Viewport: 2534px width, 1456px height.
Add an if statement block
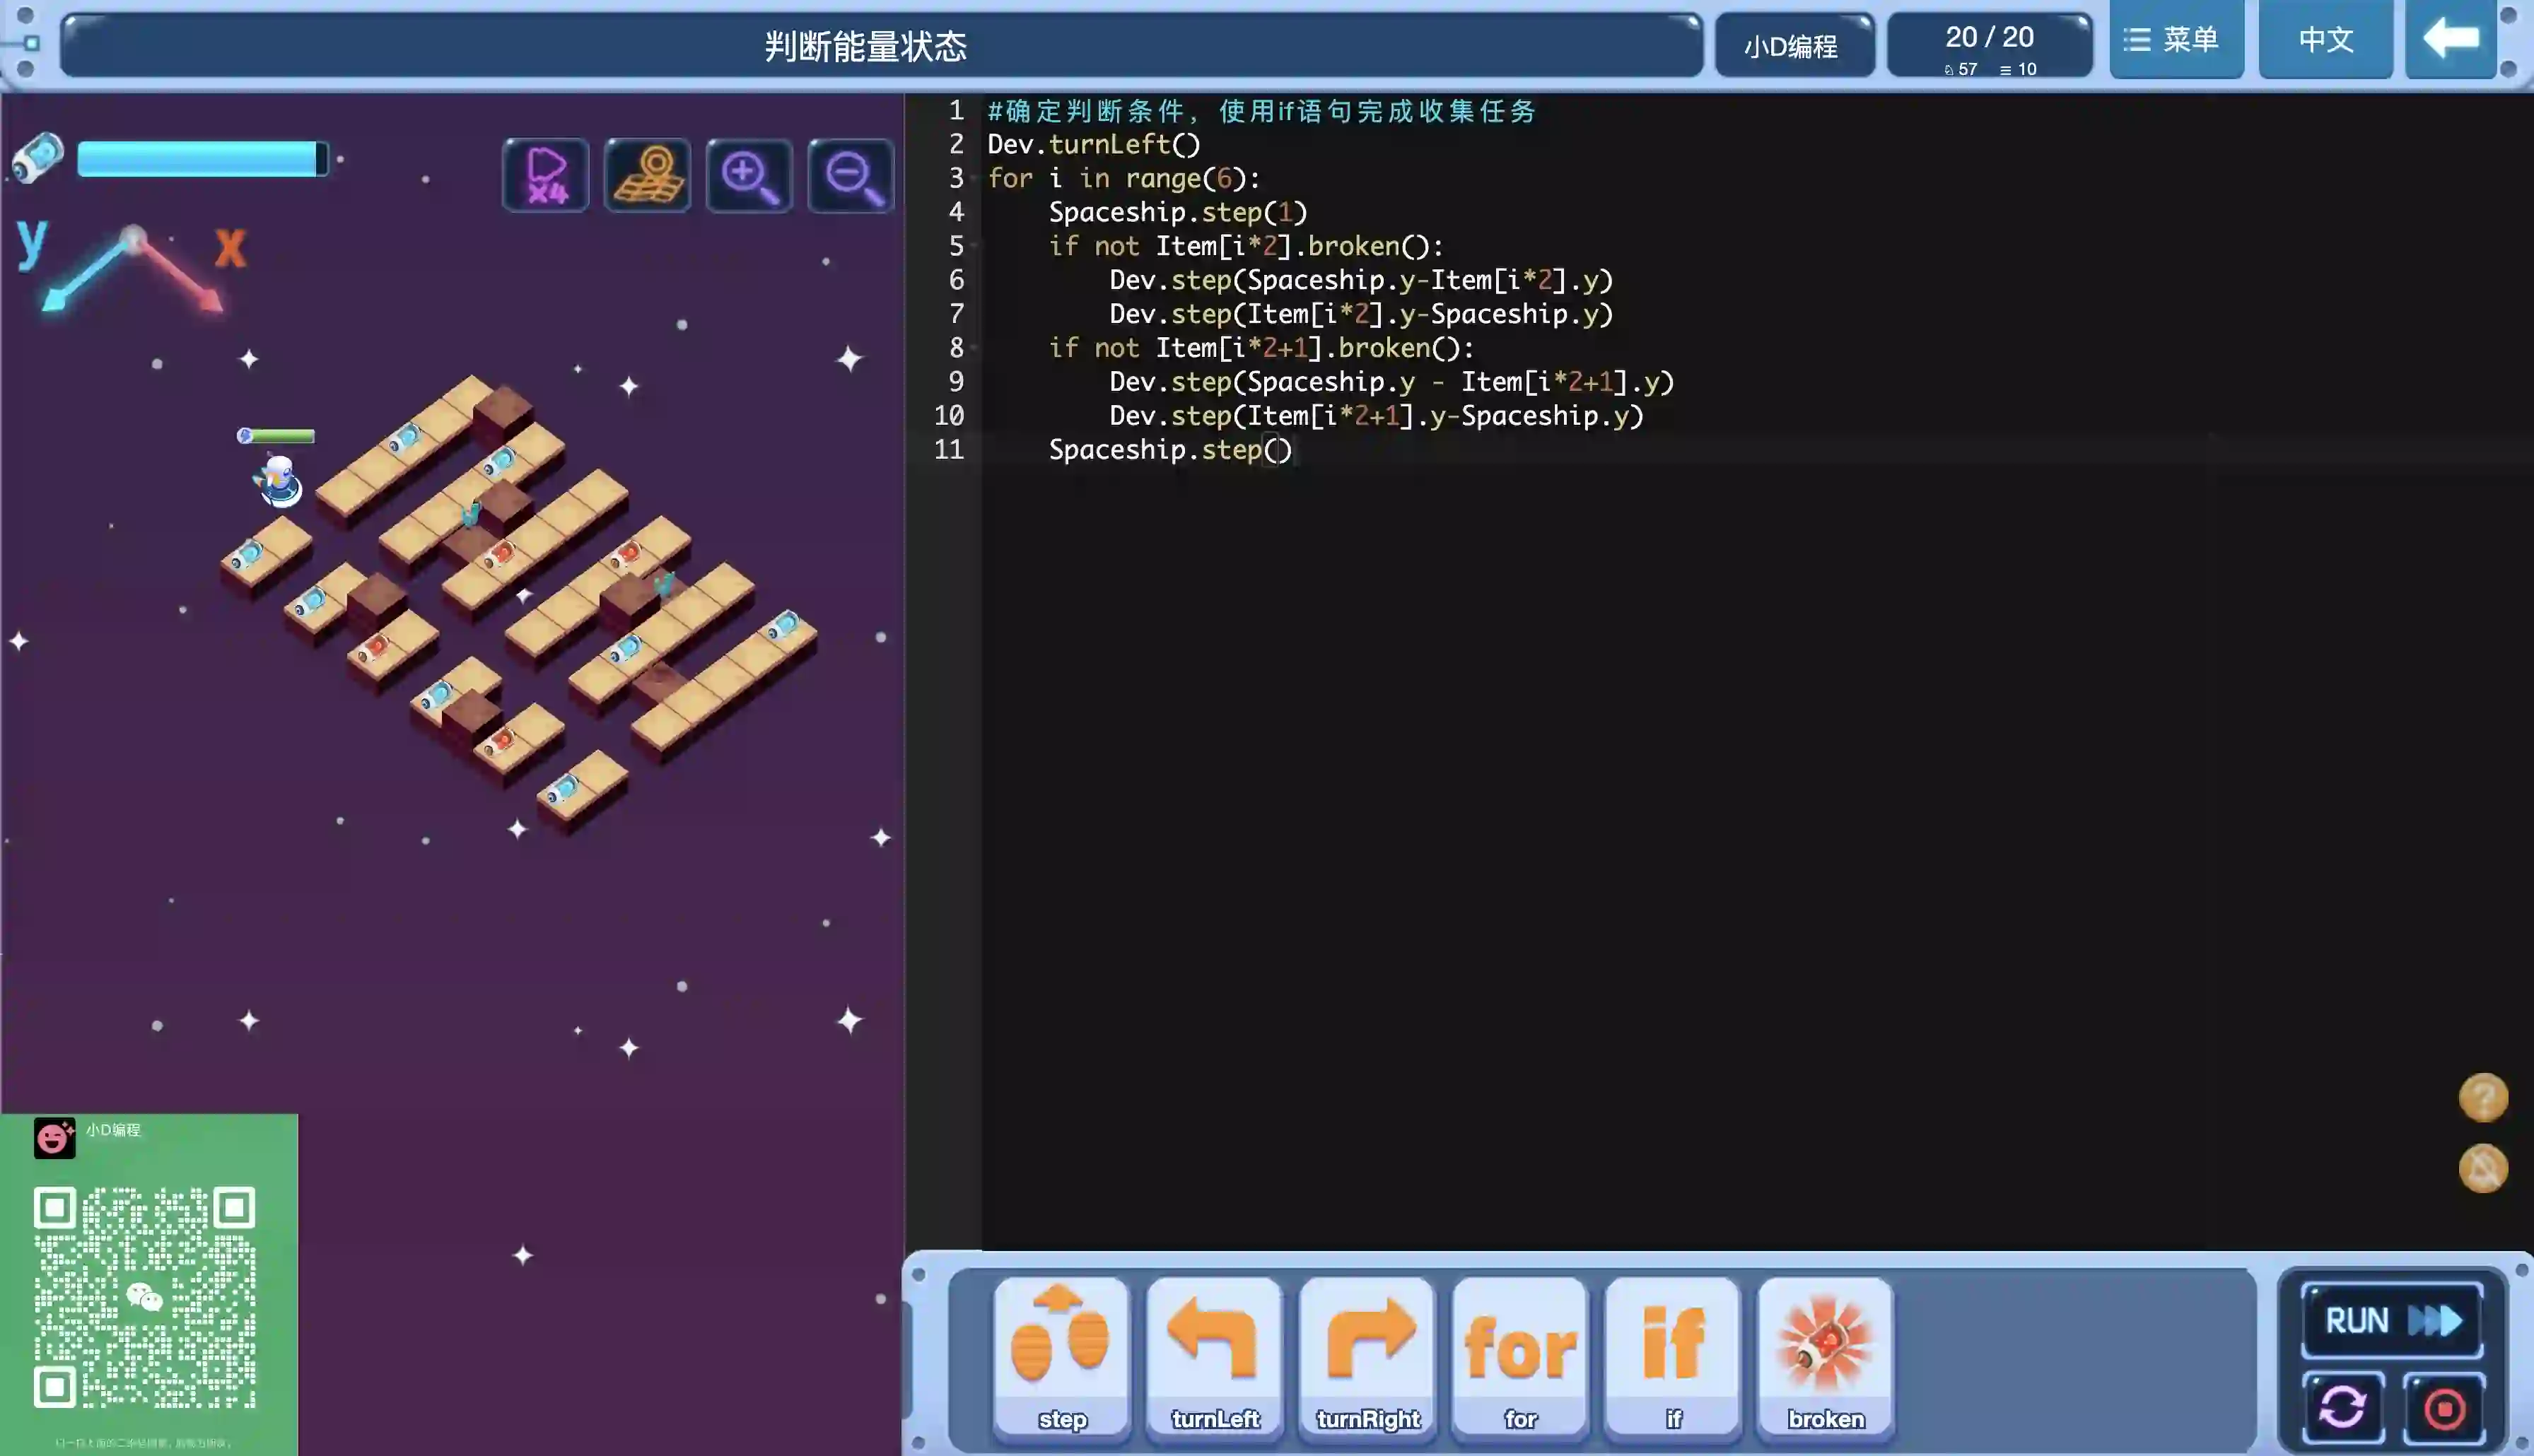1673,1356
